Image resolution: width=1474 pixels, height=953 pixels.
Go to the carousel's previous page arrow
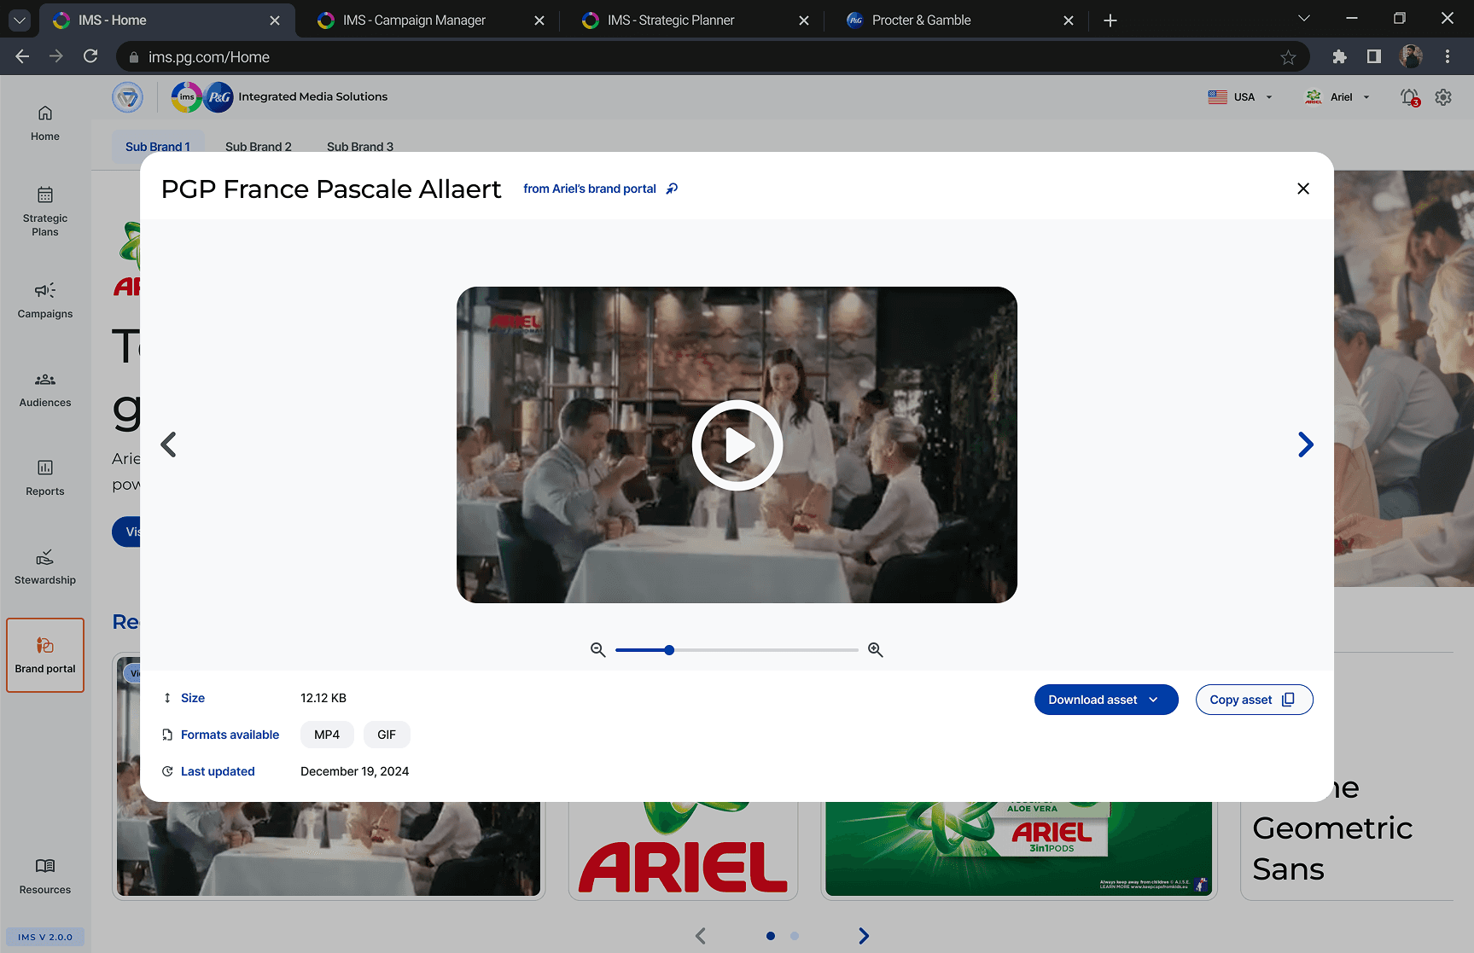pyautogui.click(x=701, y=936)
